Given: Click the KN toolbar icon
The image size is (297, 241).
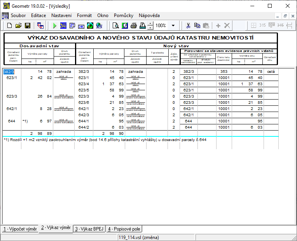Looking at the screenshot, I should click(x=99, y=26).
